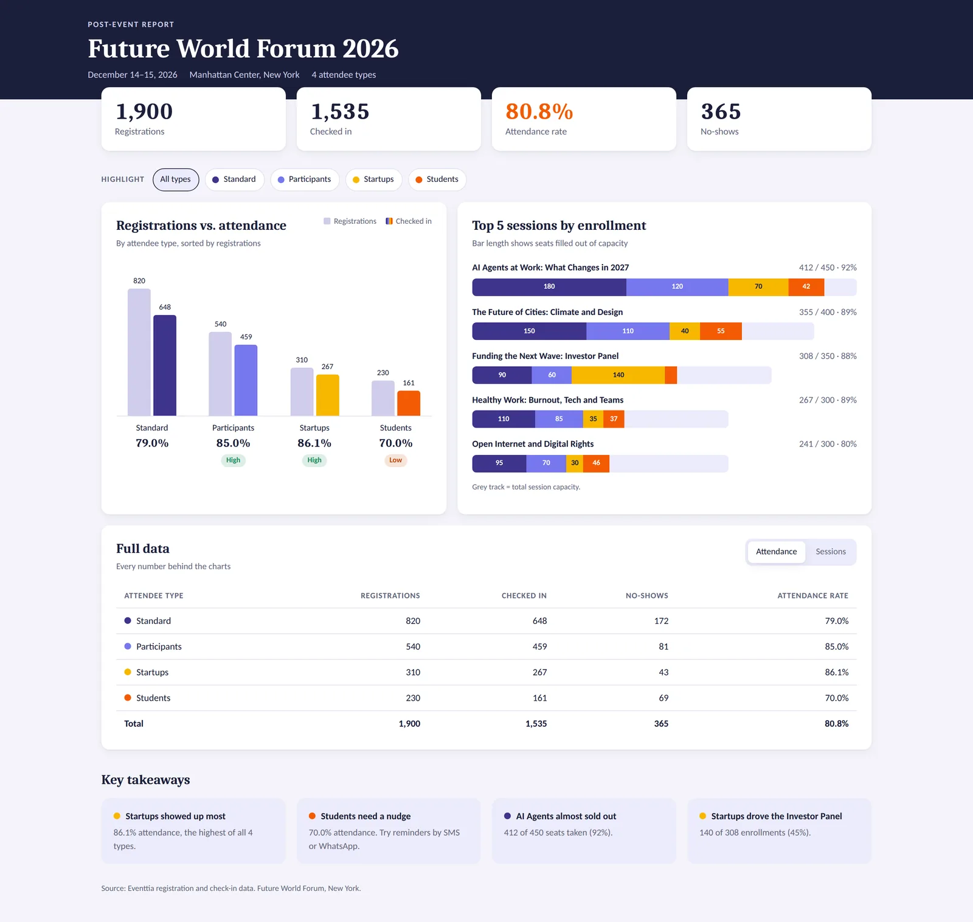
Task: Click session title AI Agents at Work
Action: click(x=550, y=268)
